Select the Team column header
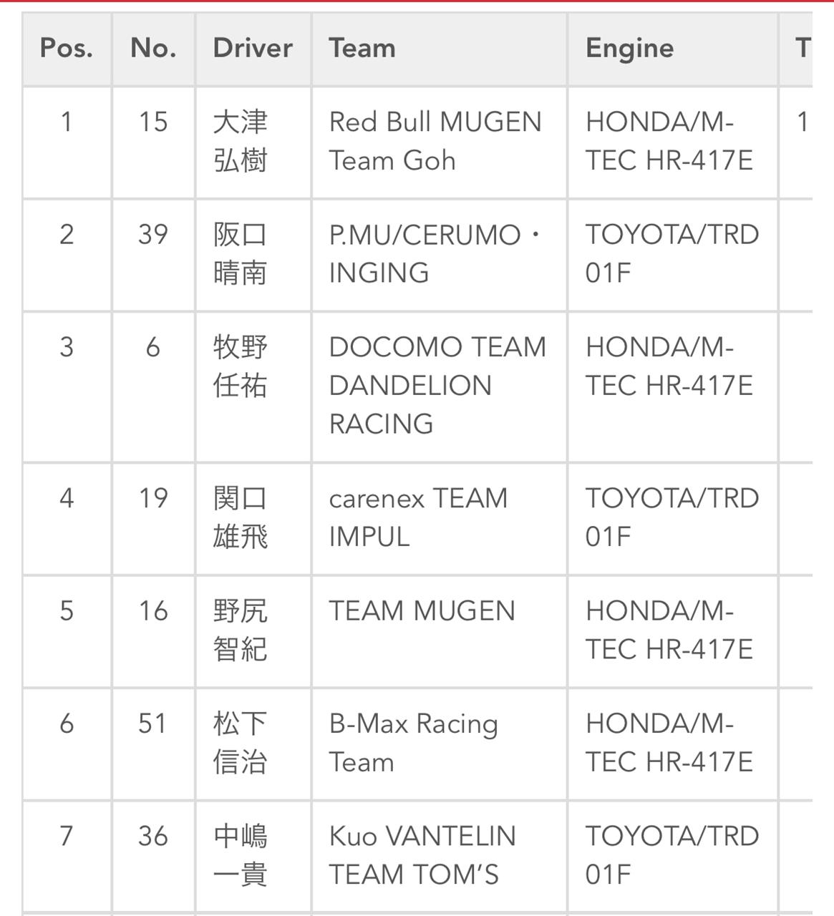834x916 pixels. point(440,49)
